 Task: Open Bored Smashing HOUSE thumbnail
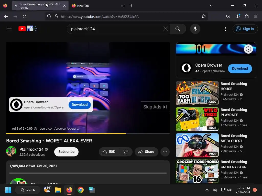197,93
